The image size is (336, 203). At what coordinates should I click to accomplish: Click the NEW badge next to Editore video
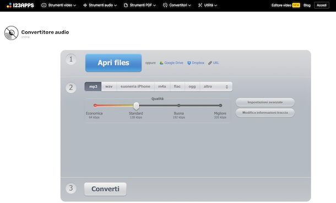pos(296,5)
